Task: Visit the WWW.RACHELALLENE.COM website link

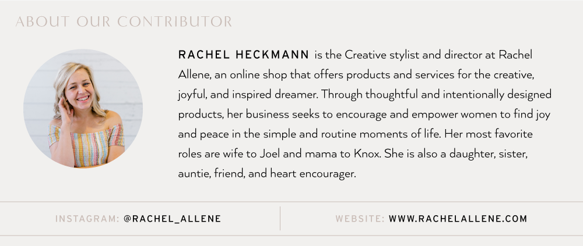Action: pos(458,219)
